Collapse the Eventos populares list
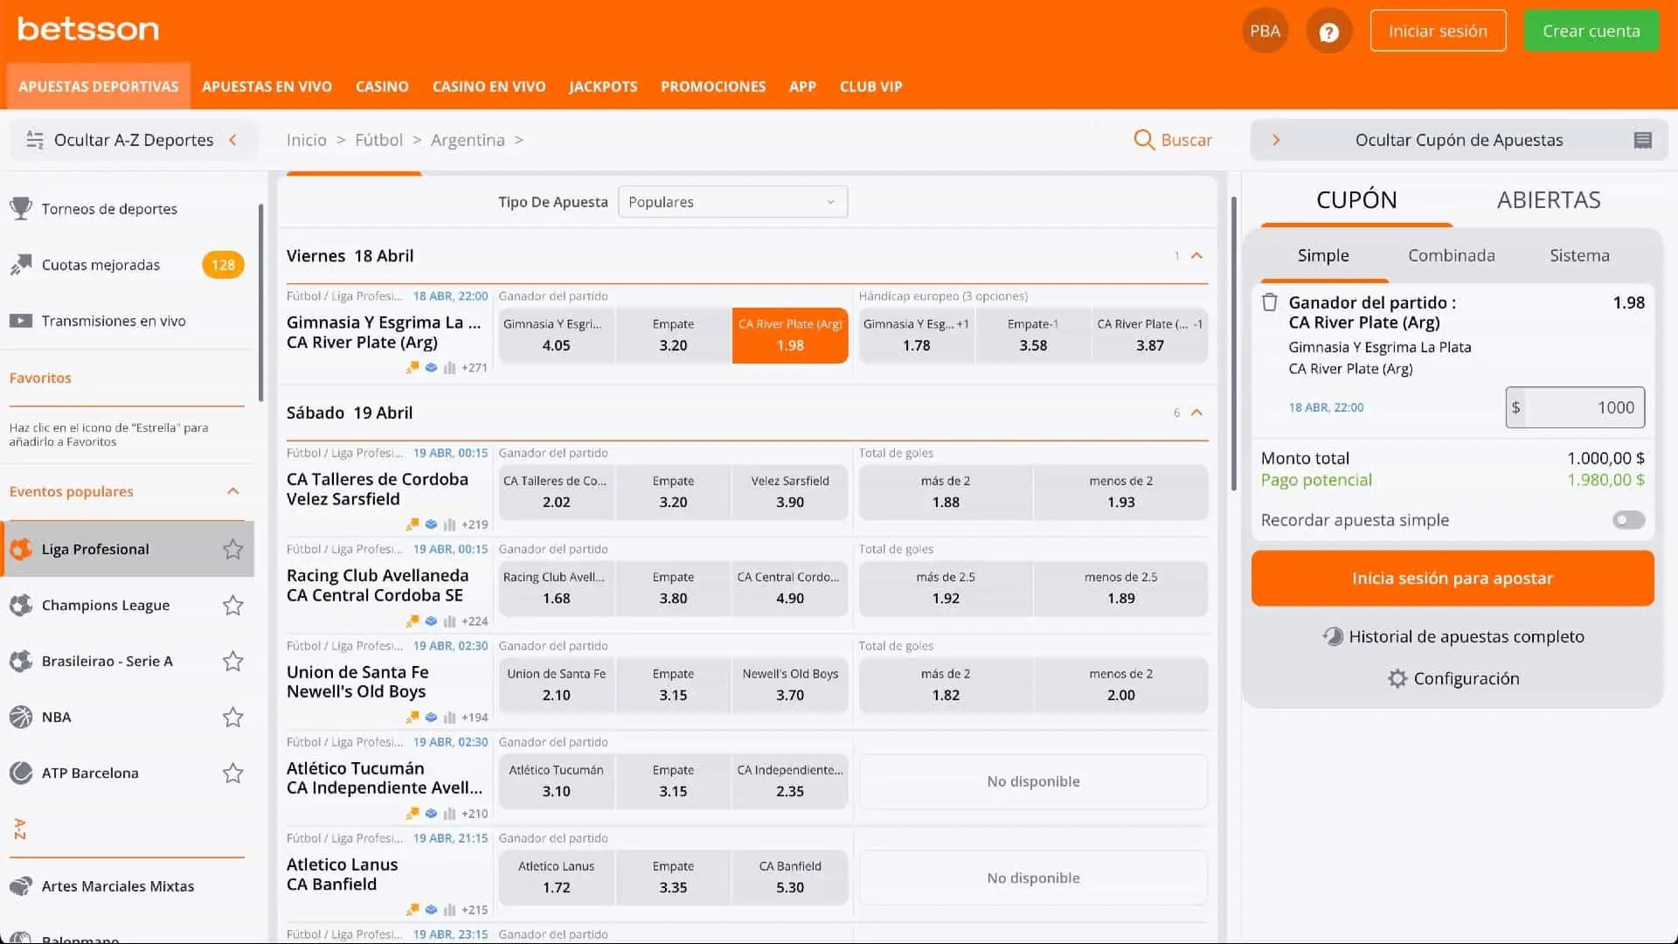The height and width of the screenshot is (944, 1678). 232,491
